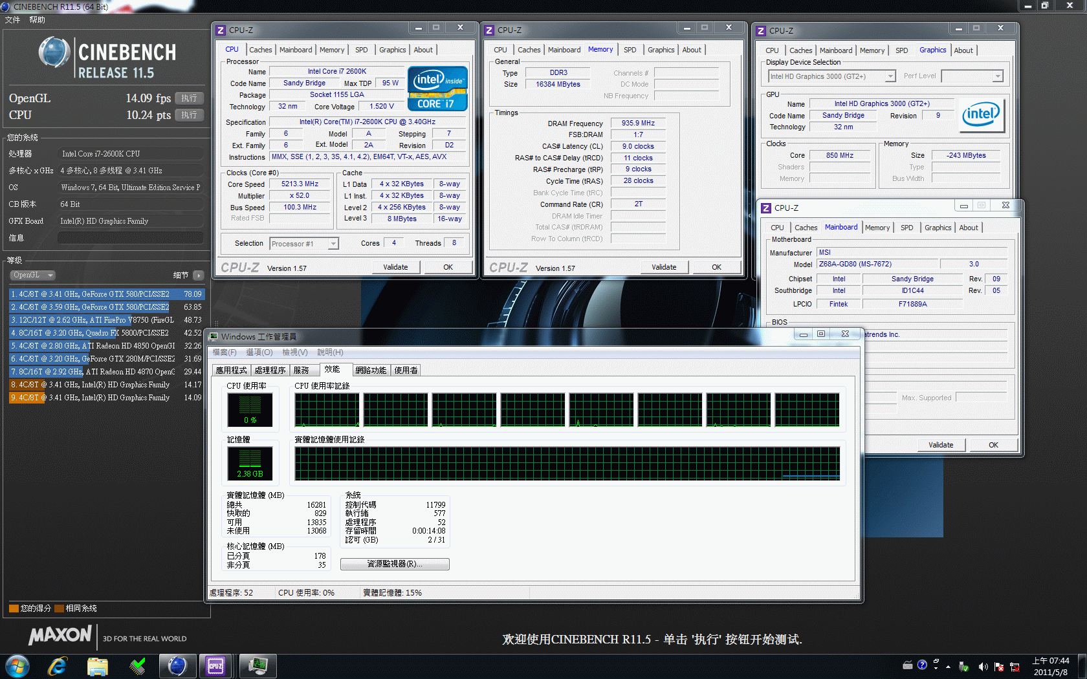
Task: Switch to 使用者 tab in Task Manager
Action: tap(406, 371)
